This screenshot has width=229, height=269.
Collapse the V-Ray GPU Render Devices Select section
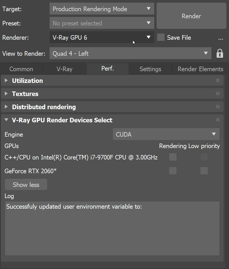6,120
